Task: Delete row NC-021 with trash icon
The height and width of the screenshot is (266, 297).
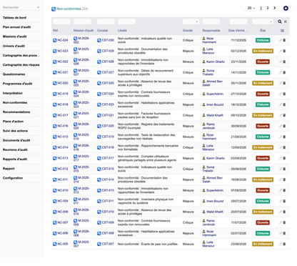Action: tap(284, 72)
